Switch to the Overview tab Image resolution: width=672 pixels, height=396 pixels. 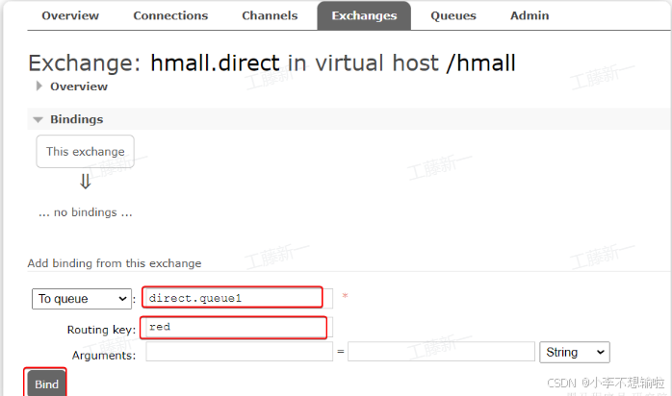(70, 15)
